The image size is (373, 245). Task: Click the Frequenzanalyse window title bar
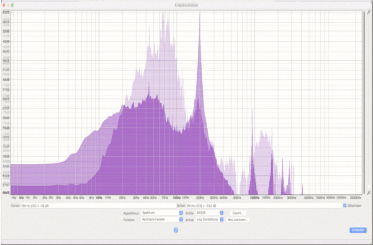tap(186, 5)
